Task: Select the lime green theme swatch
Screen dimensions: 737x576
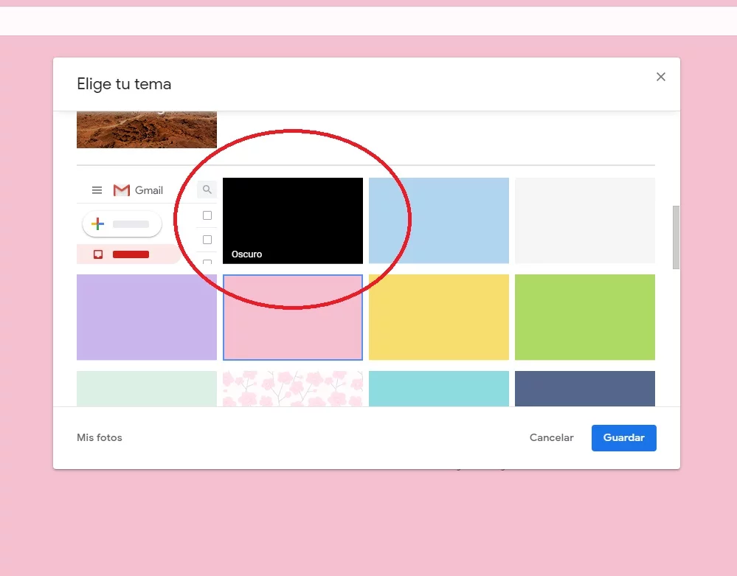Action: click(x=585, y=317)
